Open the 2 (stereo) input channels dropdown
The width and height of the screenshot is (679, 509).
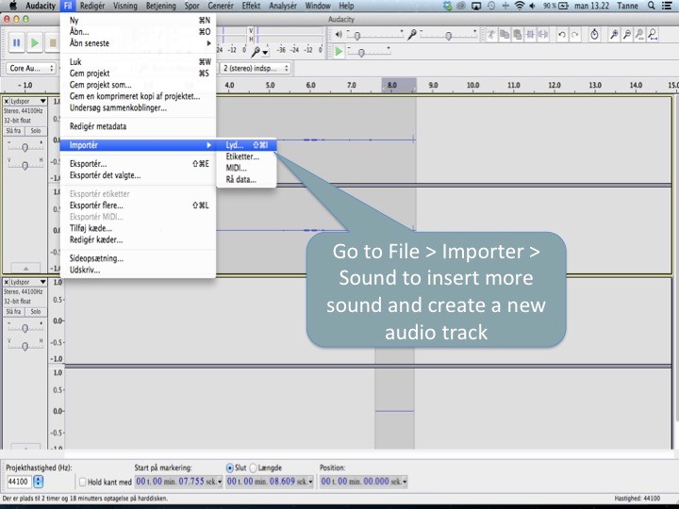255,69
